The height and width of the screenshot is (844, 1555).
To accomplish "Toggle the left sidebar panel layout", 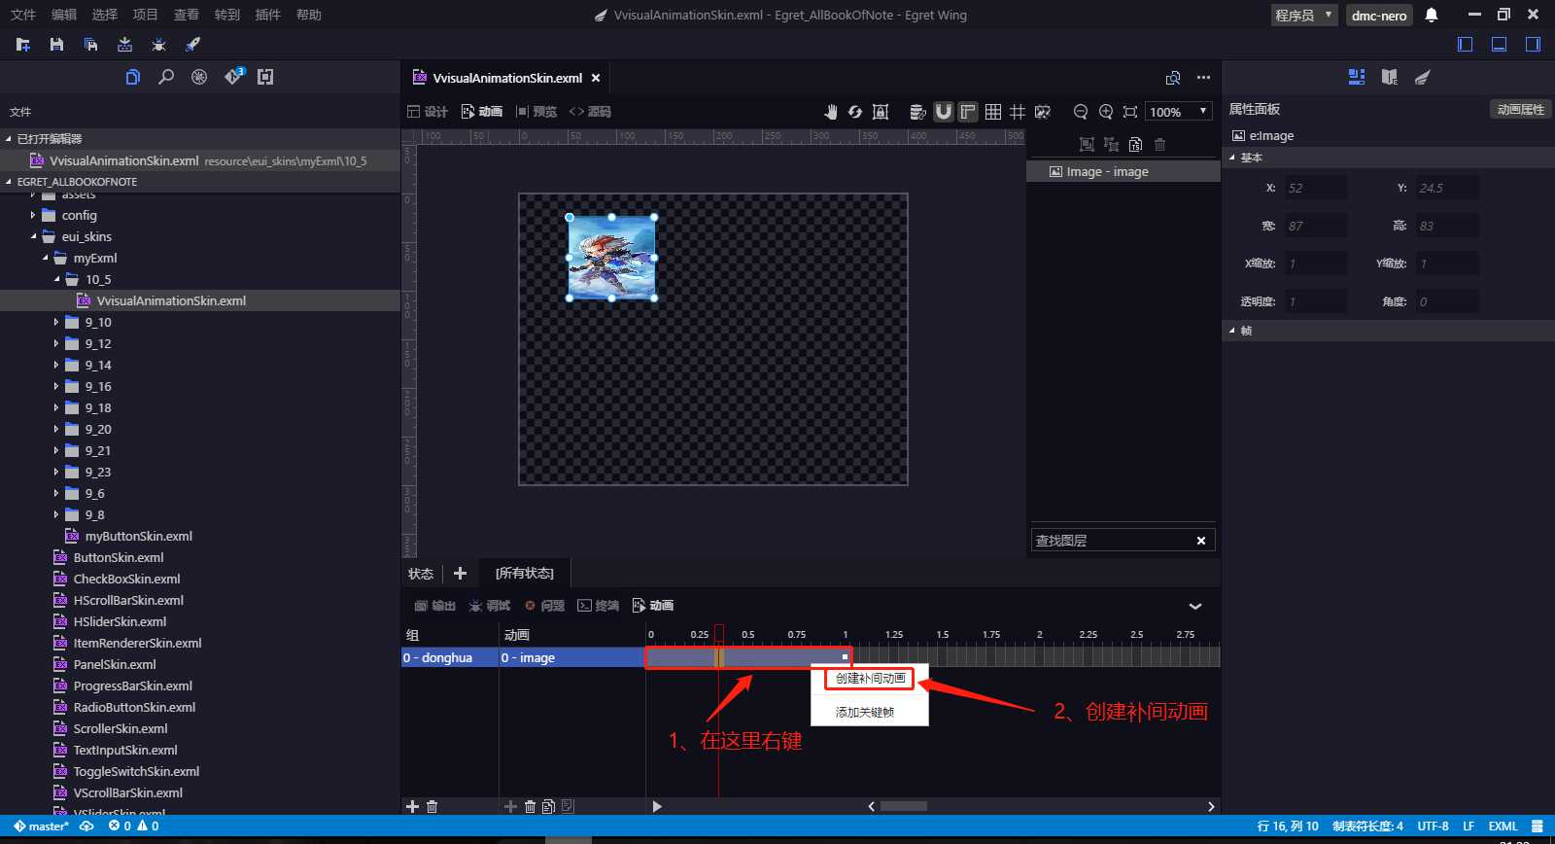I will coord(1466,44).
